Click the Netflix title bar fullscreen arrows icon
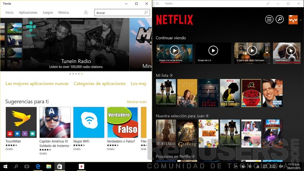The height and width of the screenshot is (171, 304). tap(268, 4)
